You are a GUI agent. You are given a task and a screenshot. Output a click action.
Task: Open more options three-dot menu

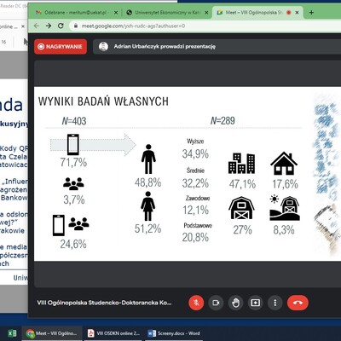coord(275,303)
